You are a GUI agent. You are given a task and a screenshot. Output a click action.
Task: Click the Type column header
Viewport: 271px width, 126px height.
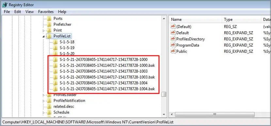coord(241,20)
